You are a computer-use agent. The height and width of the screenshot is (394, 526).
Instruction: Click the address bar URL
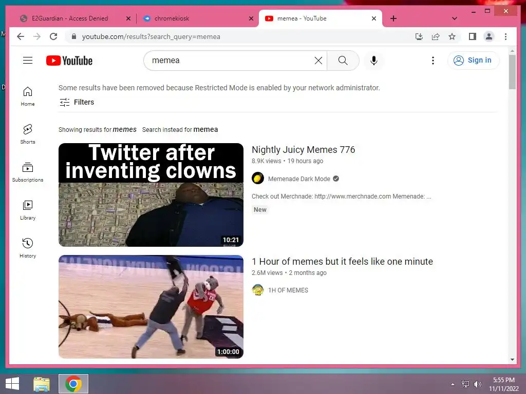[x=151, y=36]
